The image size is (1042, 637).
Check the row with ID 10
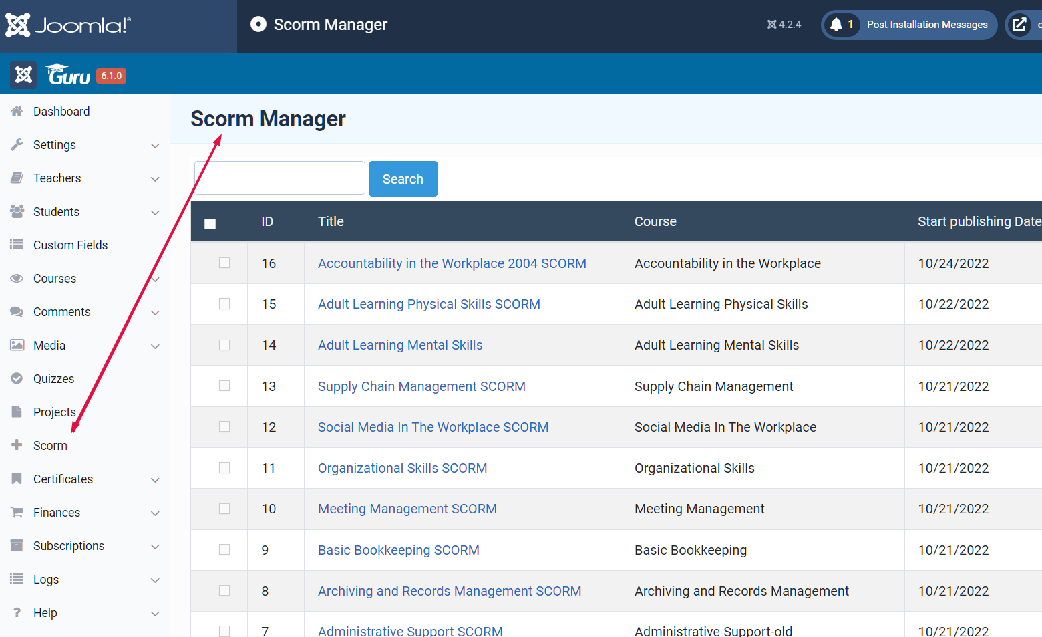(224, 509)
